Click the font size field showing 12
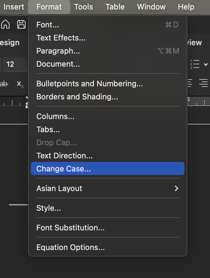 point(15,64)
